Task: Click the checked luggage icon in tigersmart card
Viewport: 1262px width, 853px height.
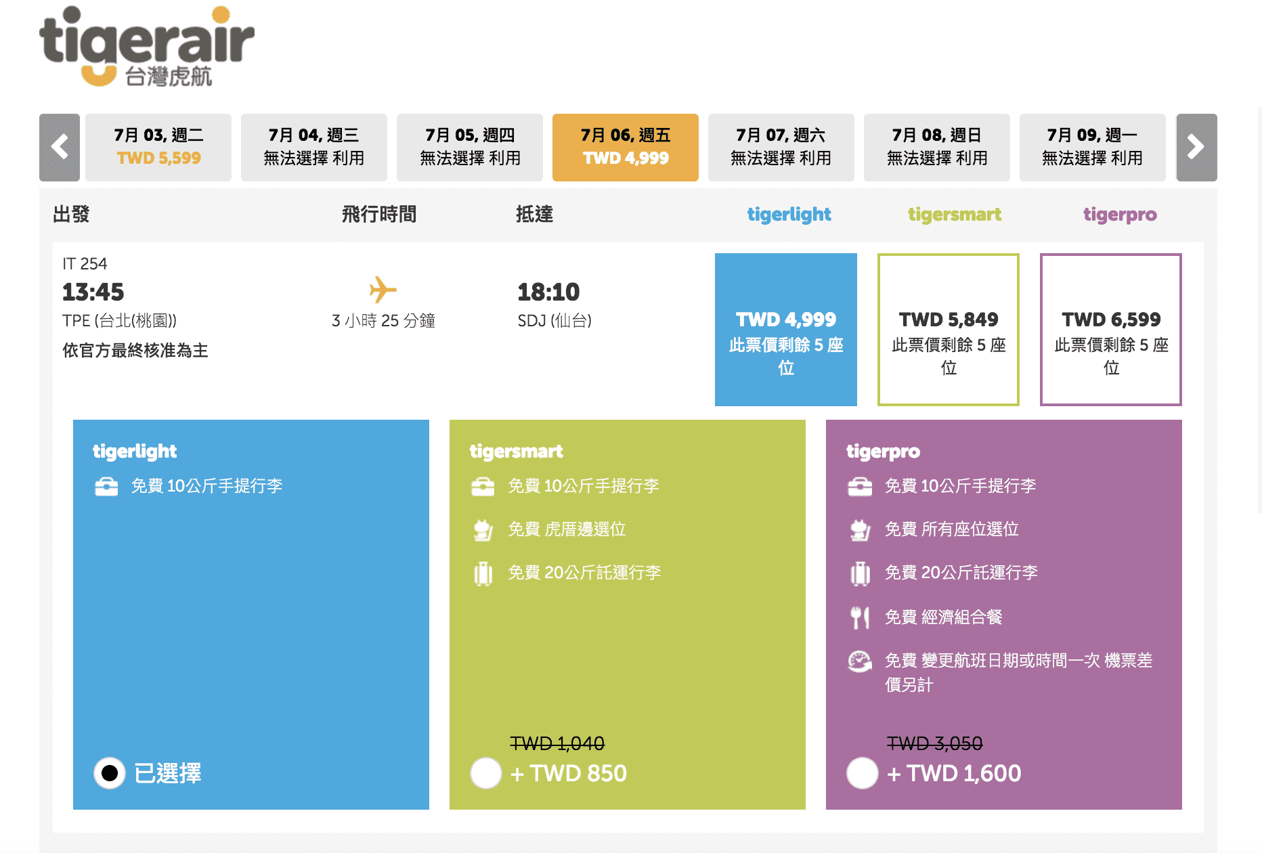Action: 483,573
